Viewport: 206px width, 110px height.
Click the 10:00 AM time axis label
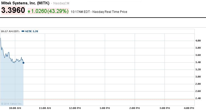pyautogui.click(x=15, y=108)
